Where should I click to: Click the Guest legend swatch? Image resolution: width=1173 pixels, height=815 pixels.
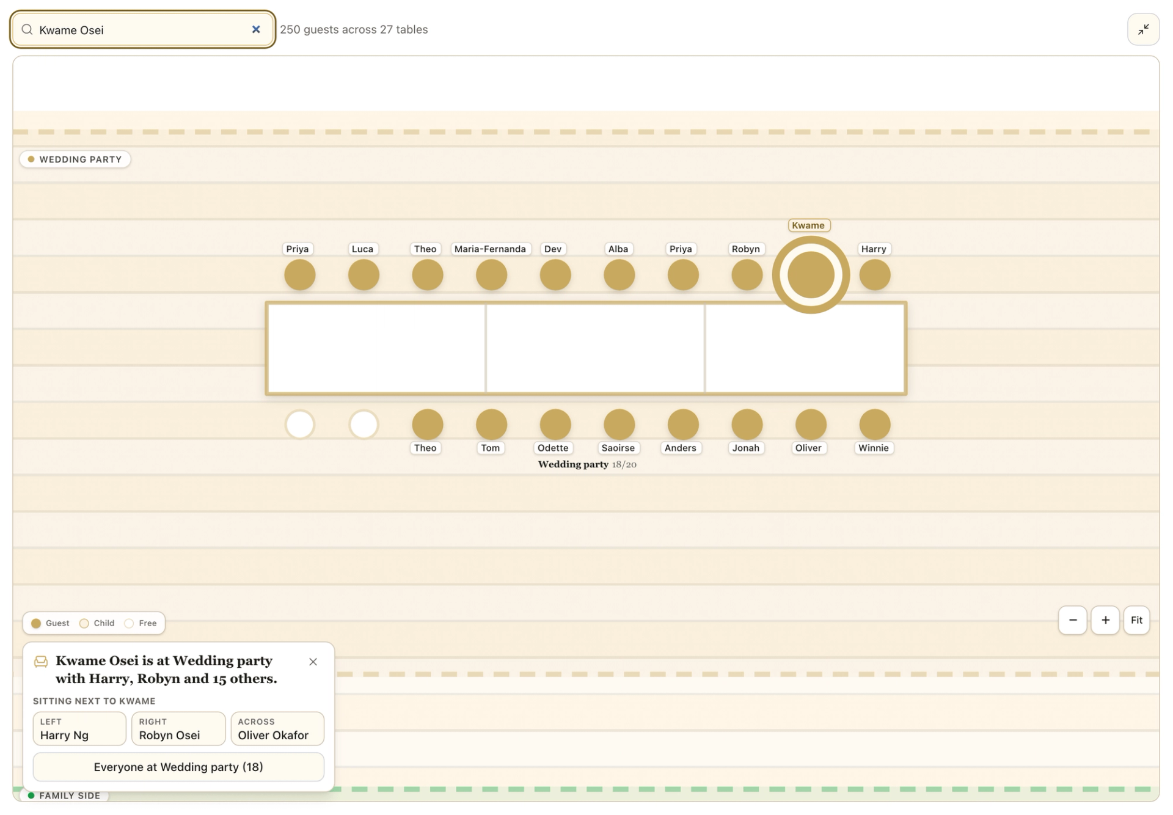[36, 623]
